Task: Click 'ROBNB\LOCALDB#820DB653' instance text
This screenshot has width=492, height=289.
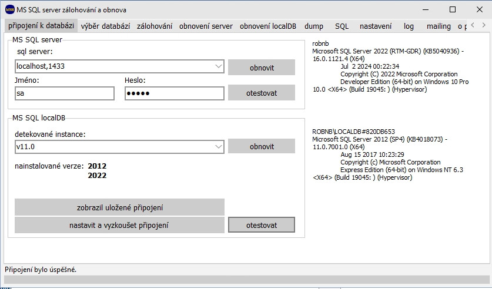Action: [x=354, y=132]
